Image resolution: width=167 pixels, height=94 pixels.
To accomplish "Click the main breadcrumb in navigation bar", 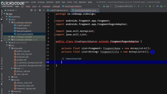I will [28, 6].
